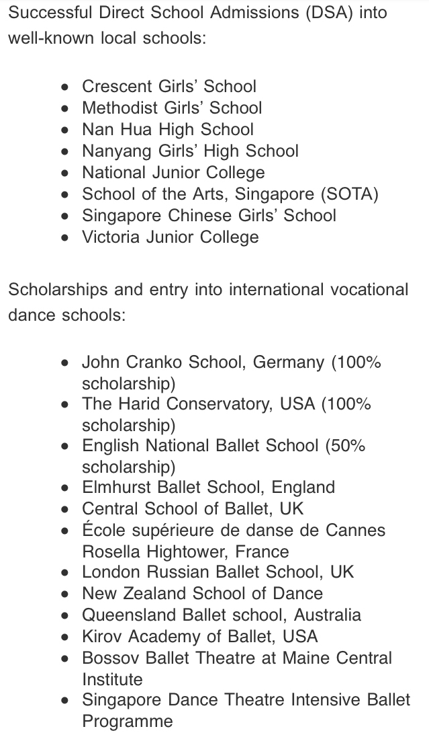Click Elmhurst Ballet School, England text
Screen dimensions: 429x733
point(208,488)
